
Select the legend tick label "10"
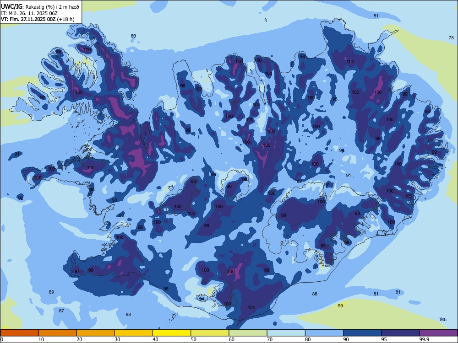(x=41, y=339)
